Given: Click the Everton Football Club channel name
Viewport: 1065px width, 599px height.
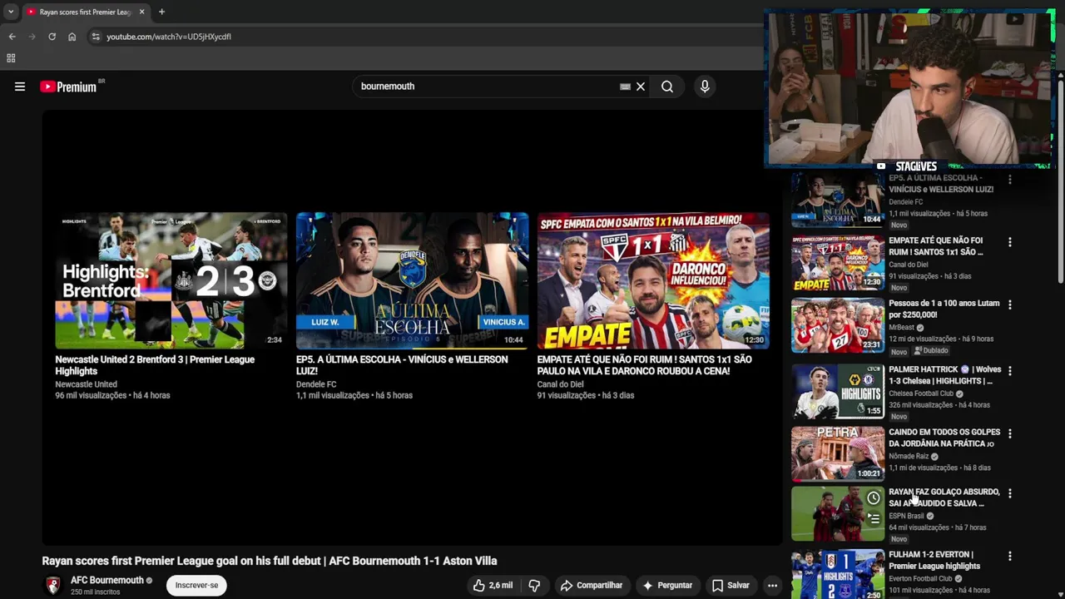Looking at the screenshot, I should point(920,578).
